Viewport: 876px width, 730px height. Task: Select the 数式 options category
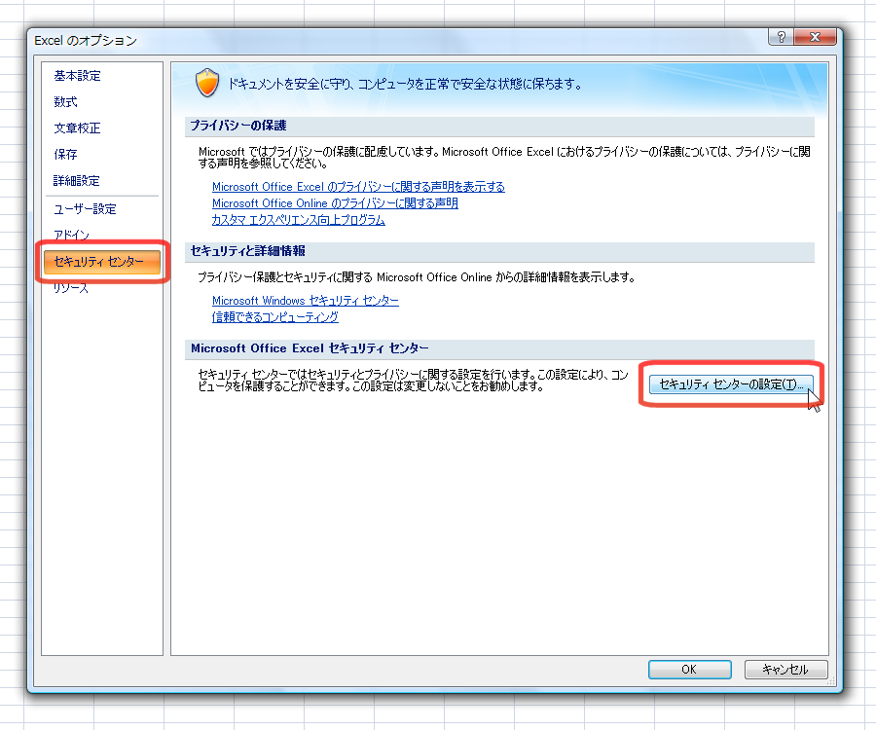(65, 102)
